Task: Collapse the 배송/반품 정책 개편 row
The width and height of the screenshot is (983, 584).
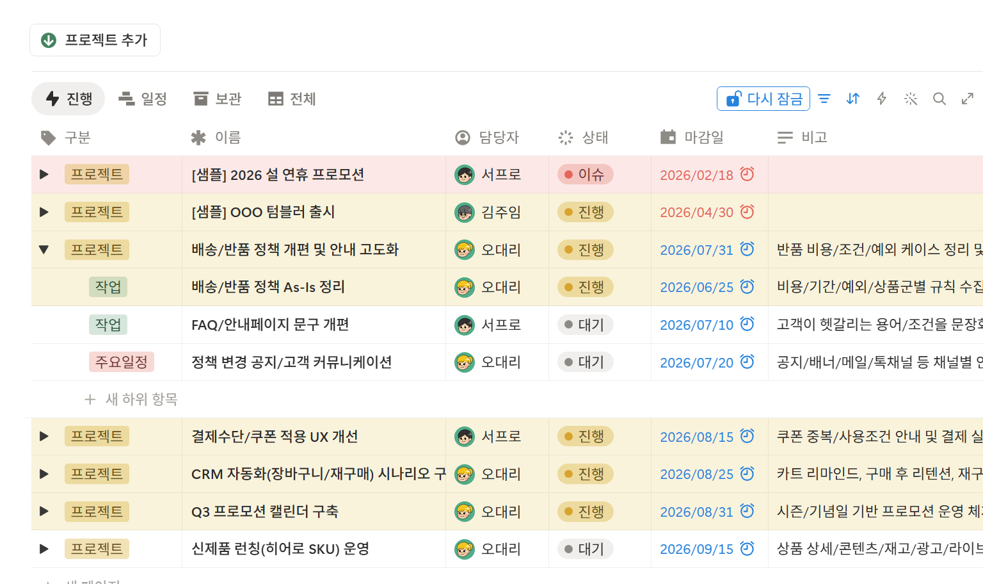Action: 44,250
